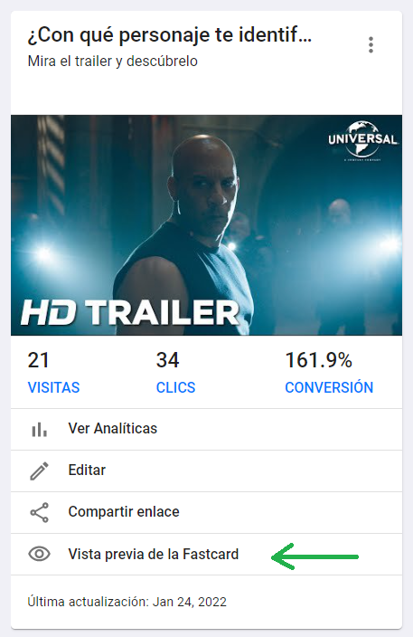This screenshot has height=637, width=413.
Task: Click the 34 clicks count
Action: click(x=167, y=360)
